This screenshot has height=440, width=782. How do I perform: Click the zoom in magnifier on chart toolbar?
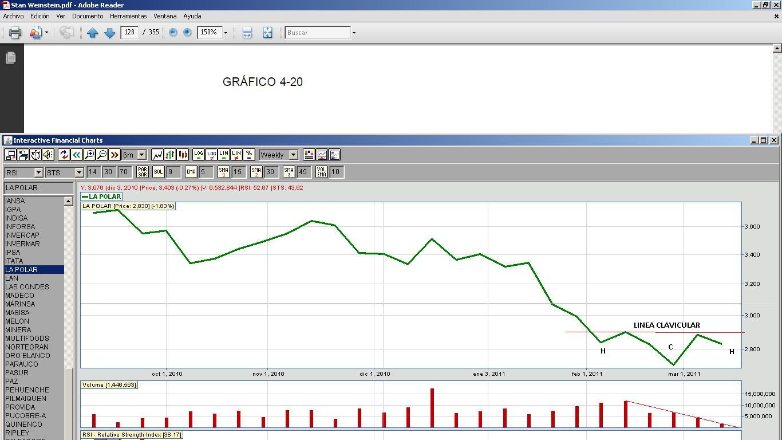[89, 155]
